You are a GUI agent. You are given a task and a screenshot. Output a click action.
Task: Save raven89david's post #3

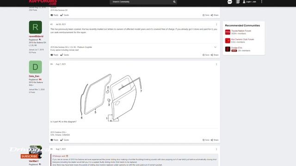coord(206,55)
